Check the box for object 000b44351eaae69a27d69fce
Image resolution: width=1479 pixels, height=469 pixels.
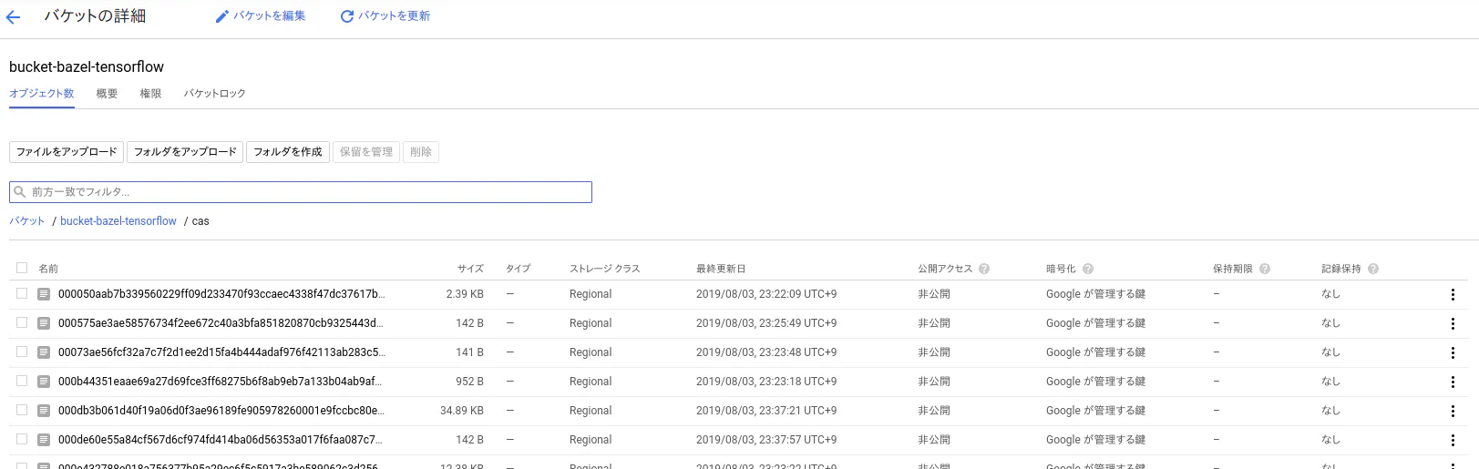click(22, 381)
